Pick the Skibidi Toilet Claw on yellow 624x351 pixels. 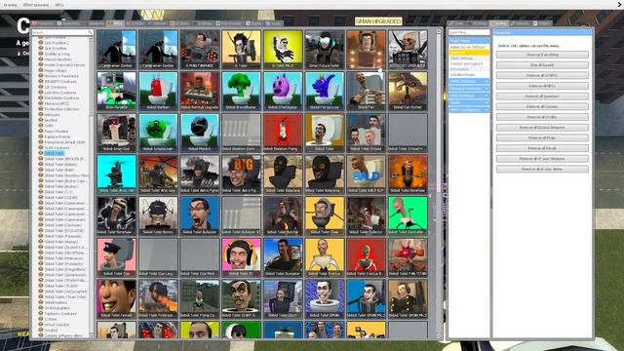point(325,215)
